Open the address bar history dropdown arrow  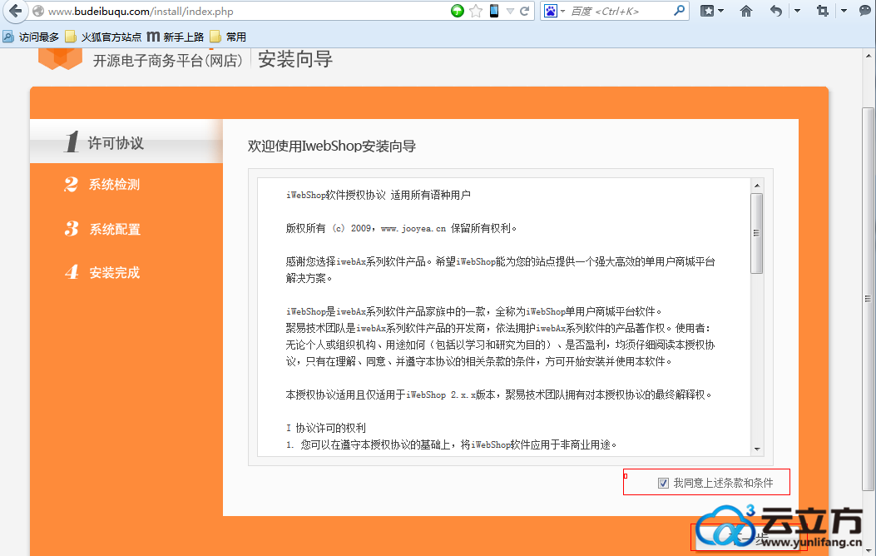click(510, 11)
